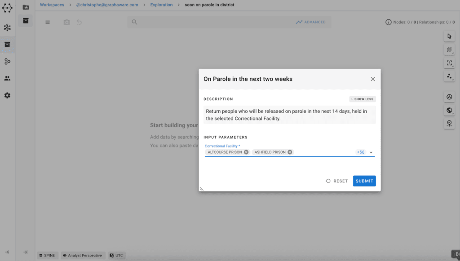The width and height of the screenshot is (460, 261).
Task: Click the Reset button
Action: 337,181
